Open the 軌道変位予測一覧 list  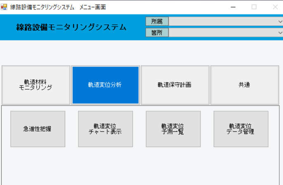coord(173,129)
